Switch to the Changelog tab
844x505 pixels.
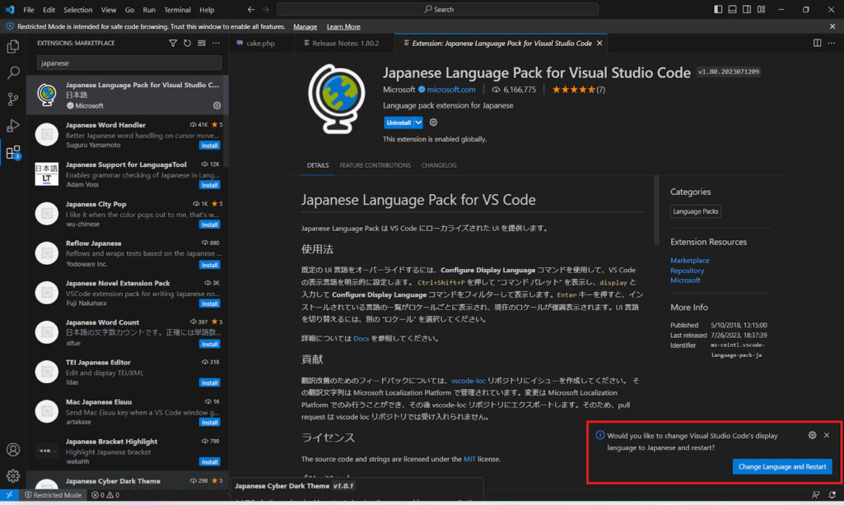pos(439,165)
